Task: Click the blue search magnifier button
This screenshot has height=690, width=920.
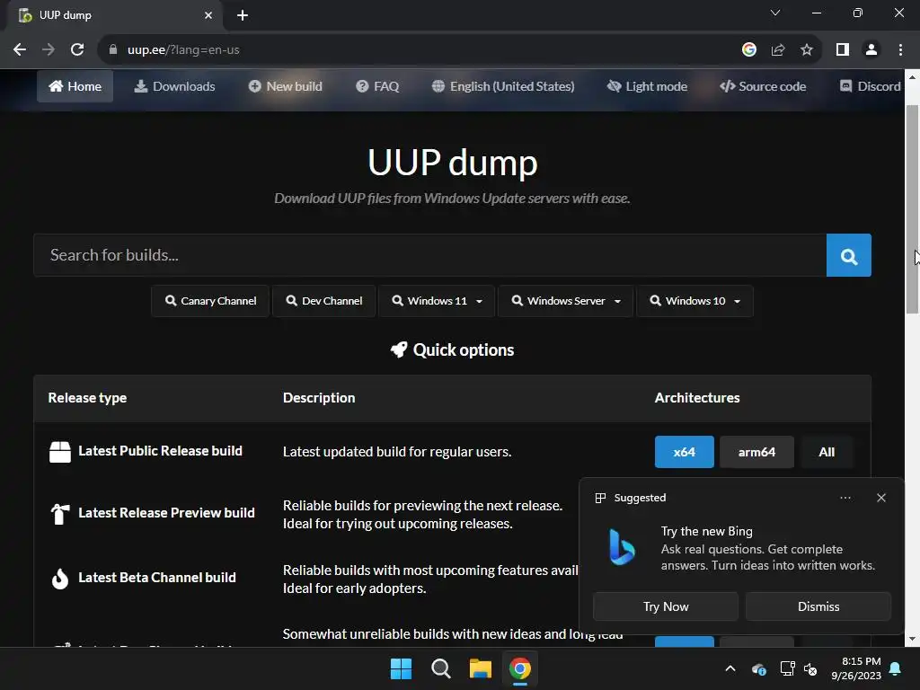Action: coord(848,255)
